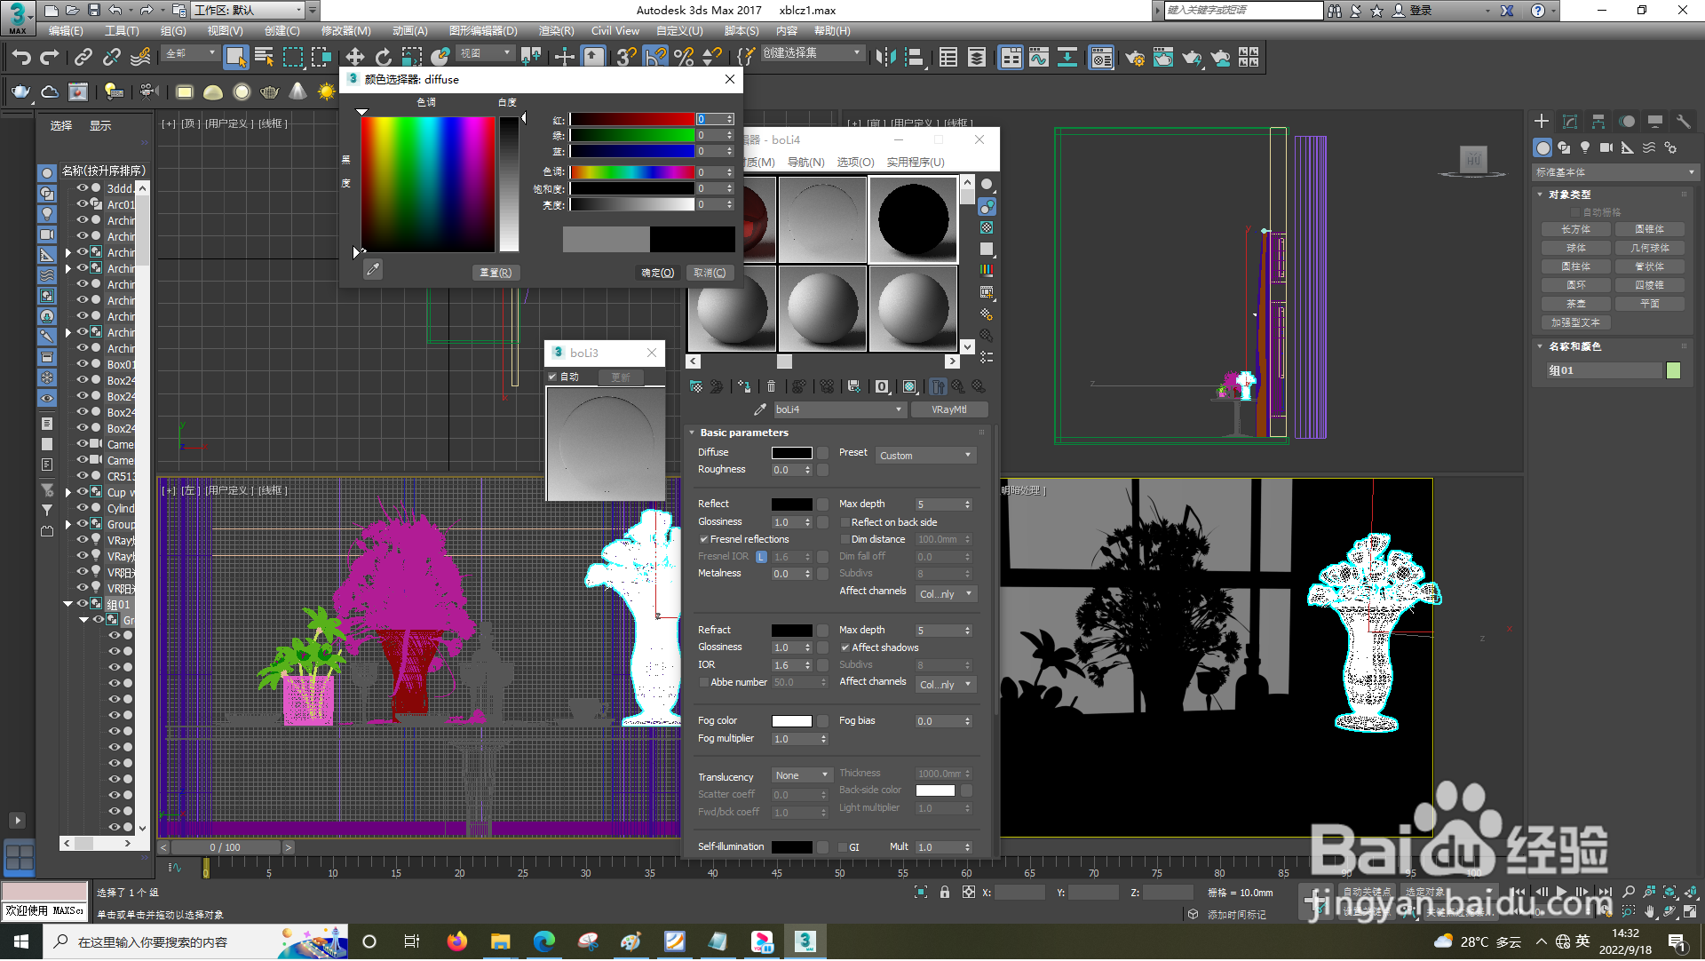The height and width of the screenshot is (961, 1705).
Task: Toggle material editor background checker icon
Action: [987, 228]
